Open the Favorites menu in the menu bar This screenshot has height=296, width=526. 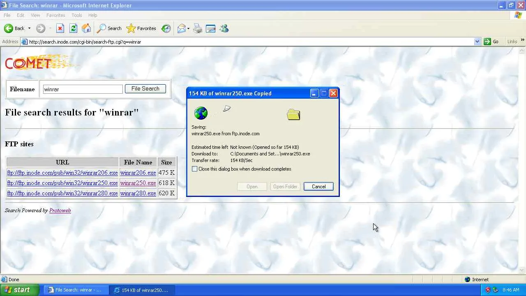(55, 15)
